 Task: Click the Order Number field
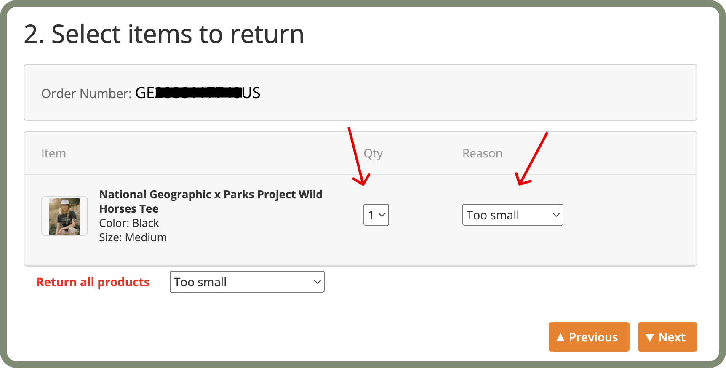(x=150, y=93)
